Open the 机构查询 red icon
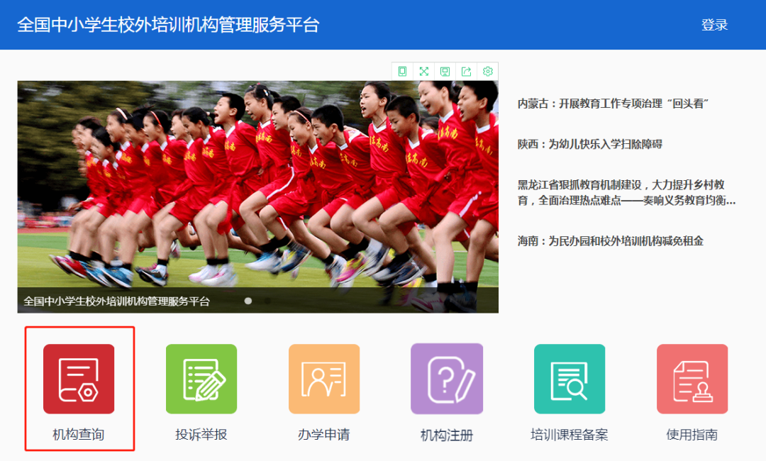 (79, 379)
